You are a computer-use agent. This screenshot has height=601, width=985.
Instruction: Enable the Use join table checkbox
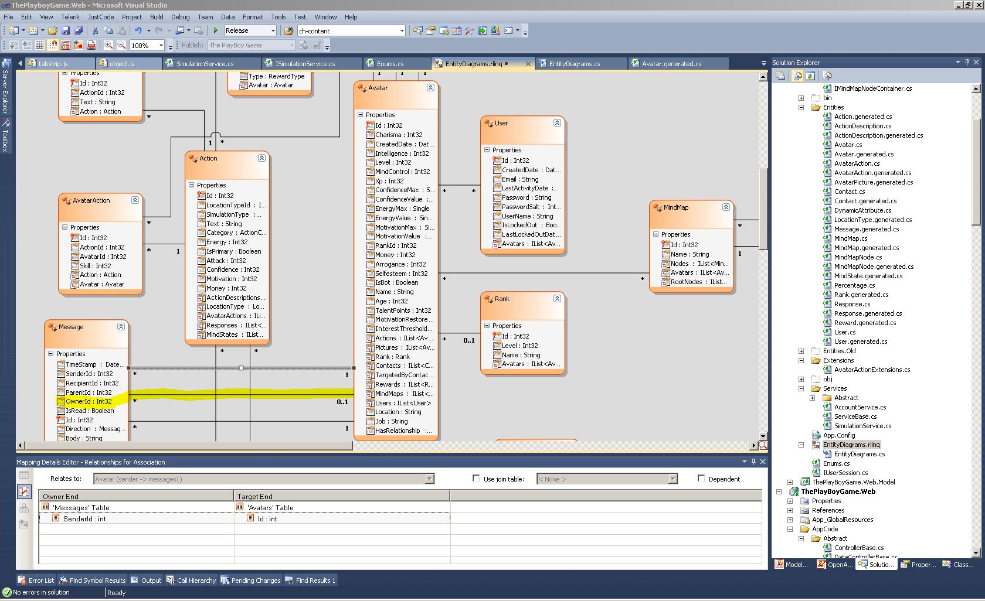tap(476, 479)
